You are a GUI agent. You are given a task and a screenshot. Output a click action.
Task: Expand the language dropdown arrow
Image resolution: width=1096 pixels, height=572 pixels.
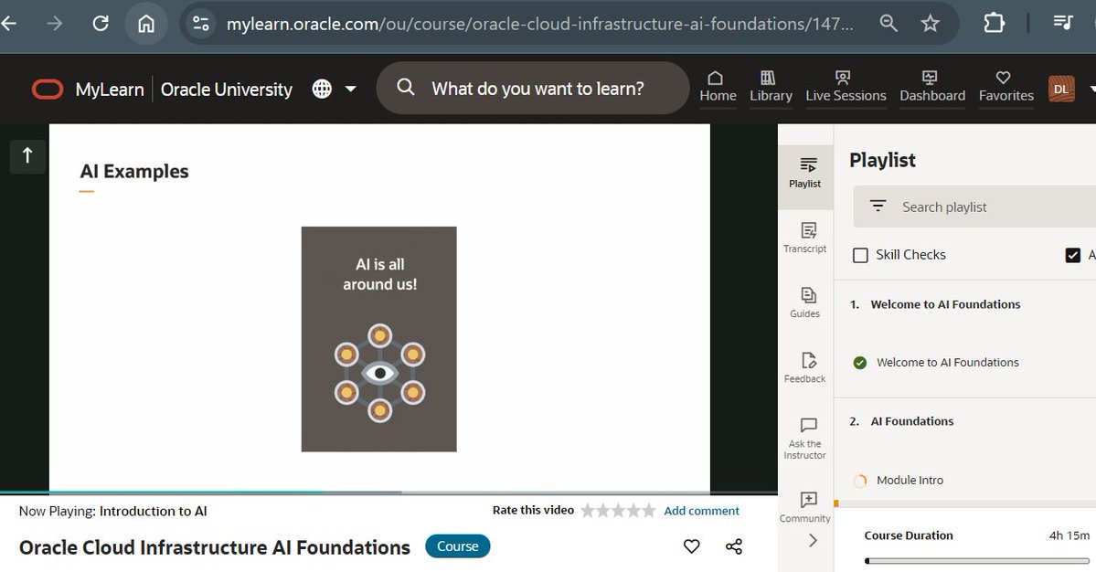(x=351, y=89)
